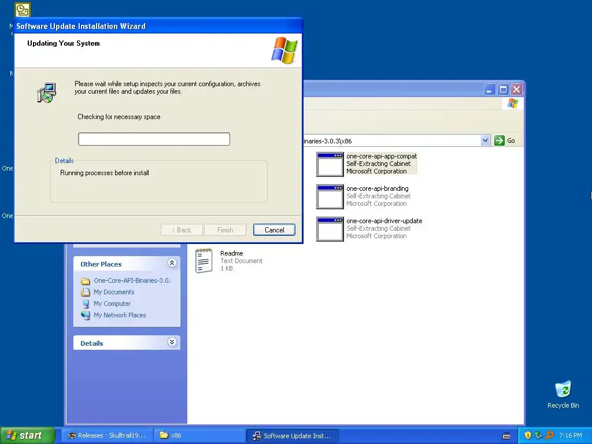Screen dimensions: 592x444
Task: Maximize the Explorer x86 window
Action: tap(503, 90)
